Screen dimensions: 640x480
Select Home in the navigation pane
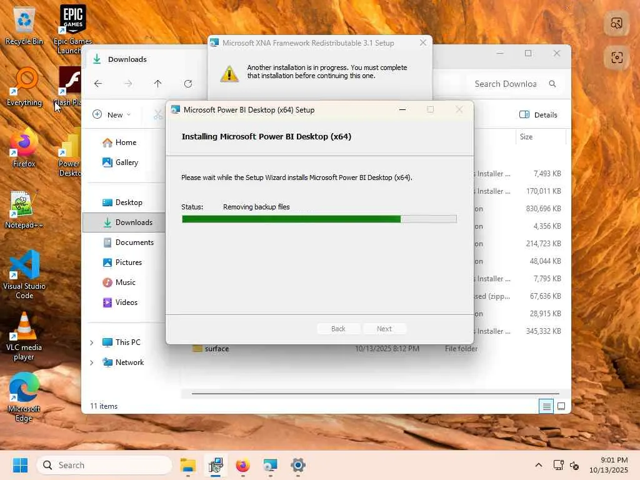pyautogui.click(x=124, y=142)
